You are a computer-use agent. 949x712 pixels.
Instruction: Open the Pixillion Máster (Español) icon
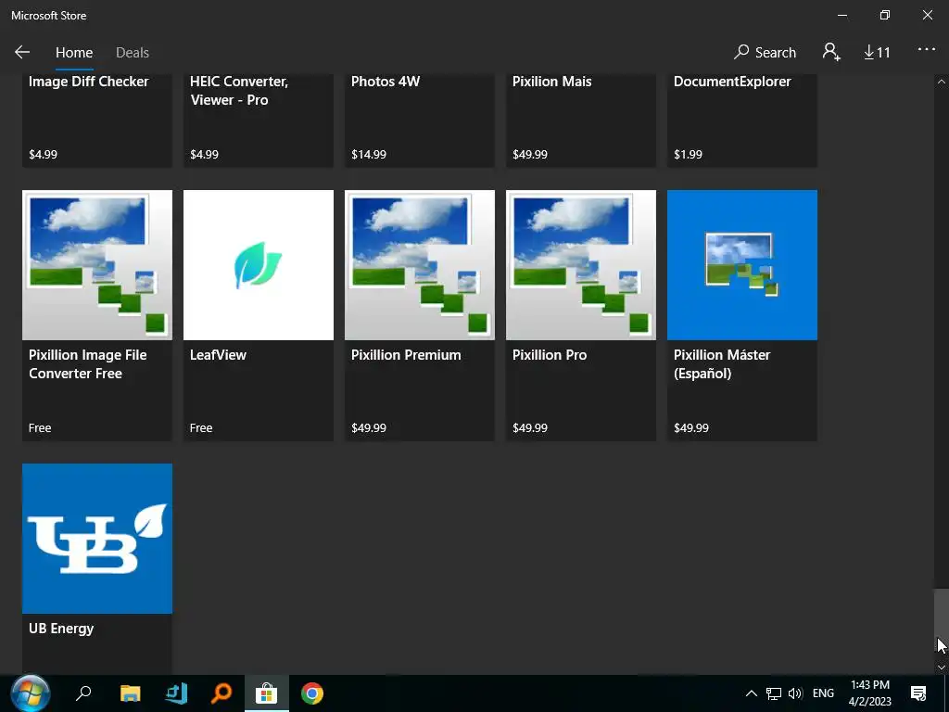tap(742, 265)
